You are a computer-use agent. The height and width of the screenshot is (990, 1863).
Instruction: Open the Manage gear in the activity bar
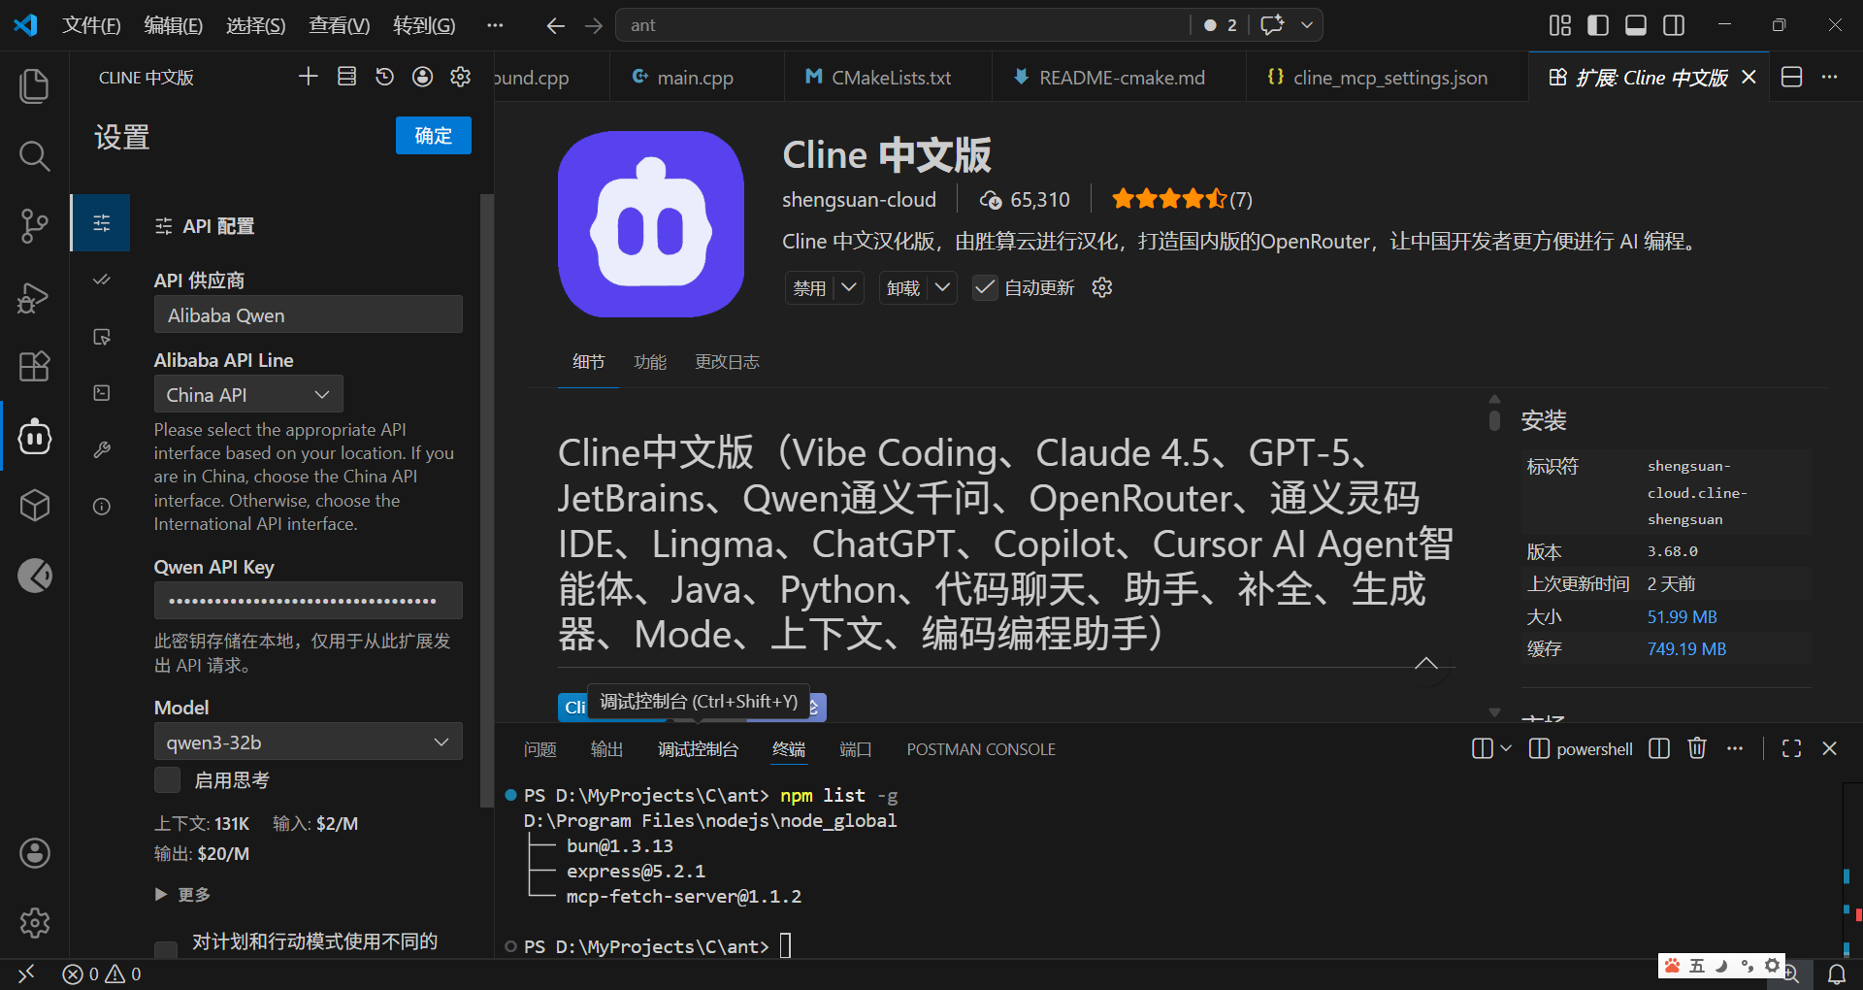click(x=35, y=922)
